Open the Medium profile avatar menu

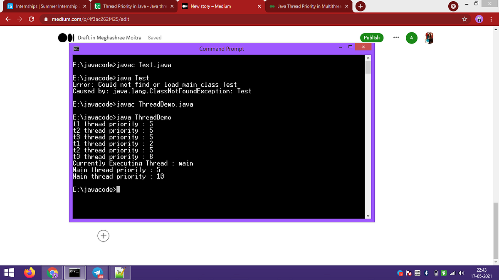click(x=429, y=38)
